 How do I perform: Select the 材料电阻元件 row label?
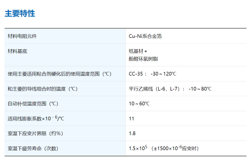(22, 36)
